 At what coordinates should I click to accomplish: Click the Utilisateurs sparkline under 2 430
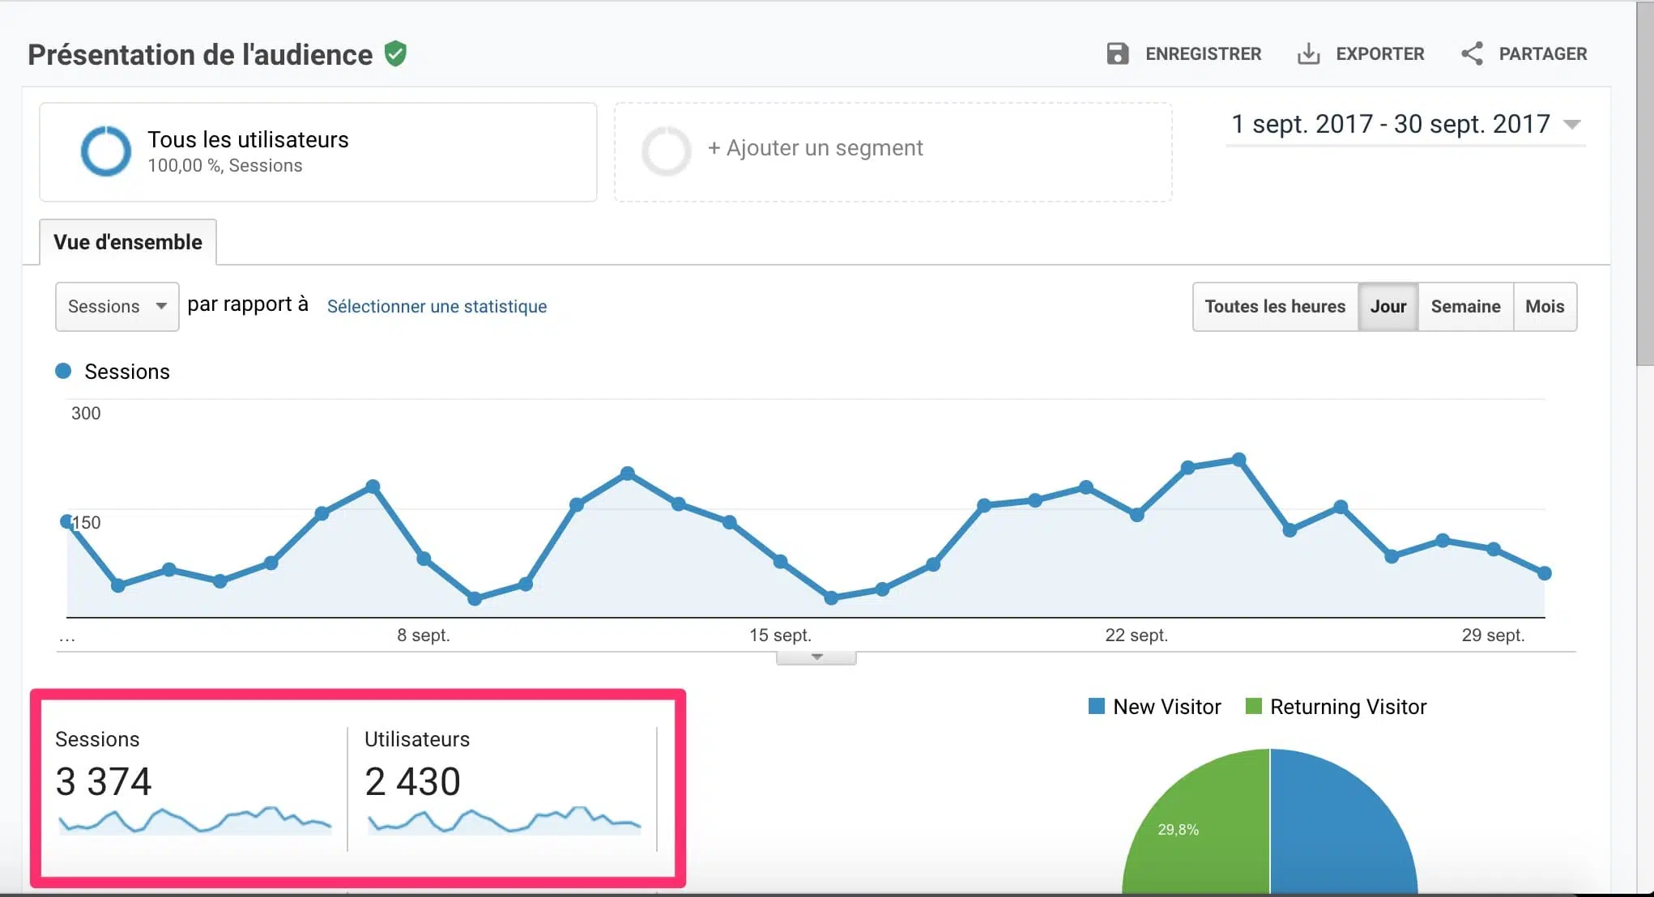[x=505, y=820]
